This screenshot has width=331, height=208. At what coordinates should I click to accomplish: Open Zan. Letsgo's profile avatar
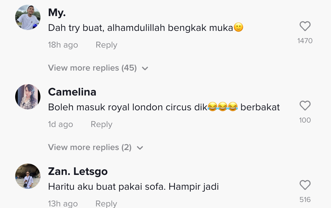[28, 176]
